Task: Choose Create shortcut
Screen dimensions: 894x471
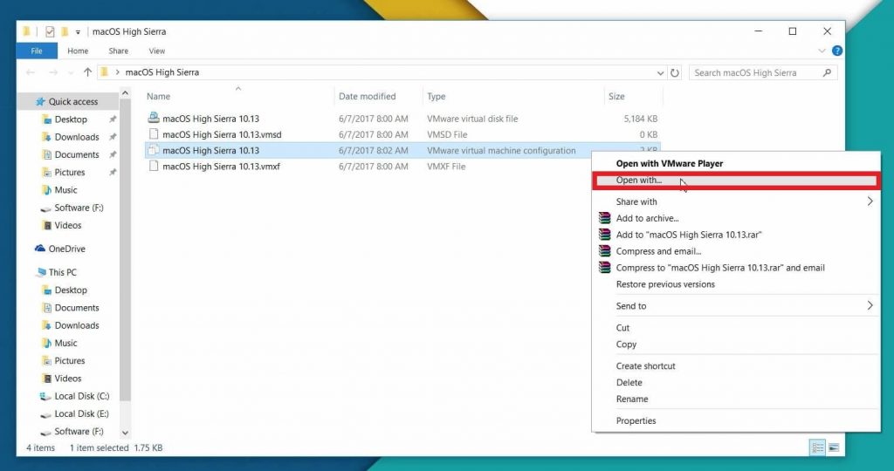Action: point(645,366)
